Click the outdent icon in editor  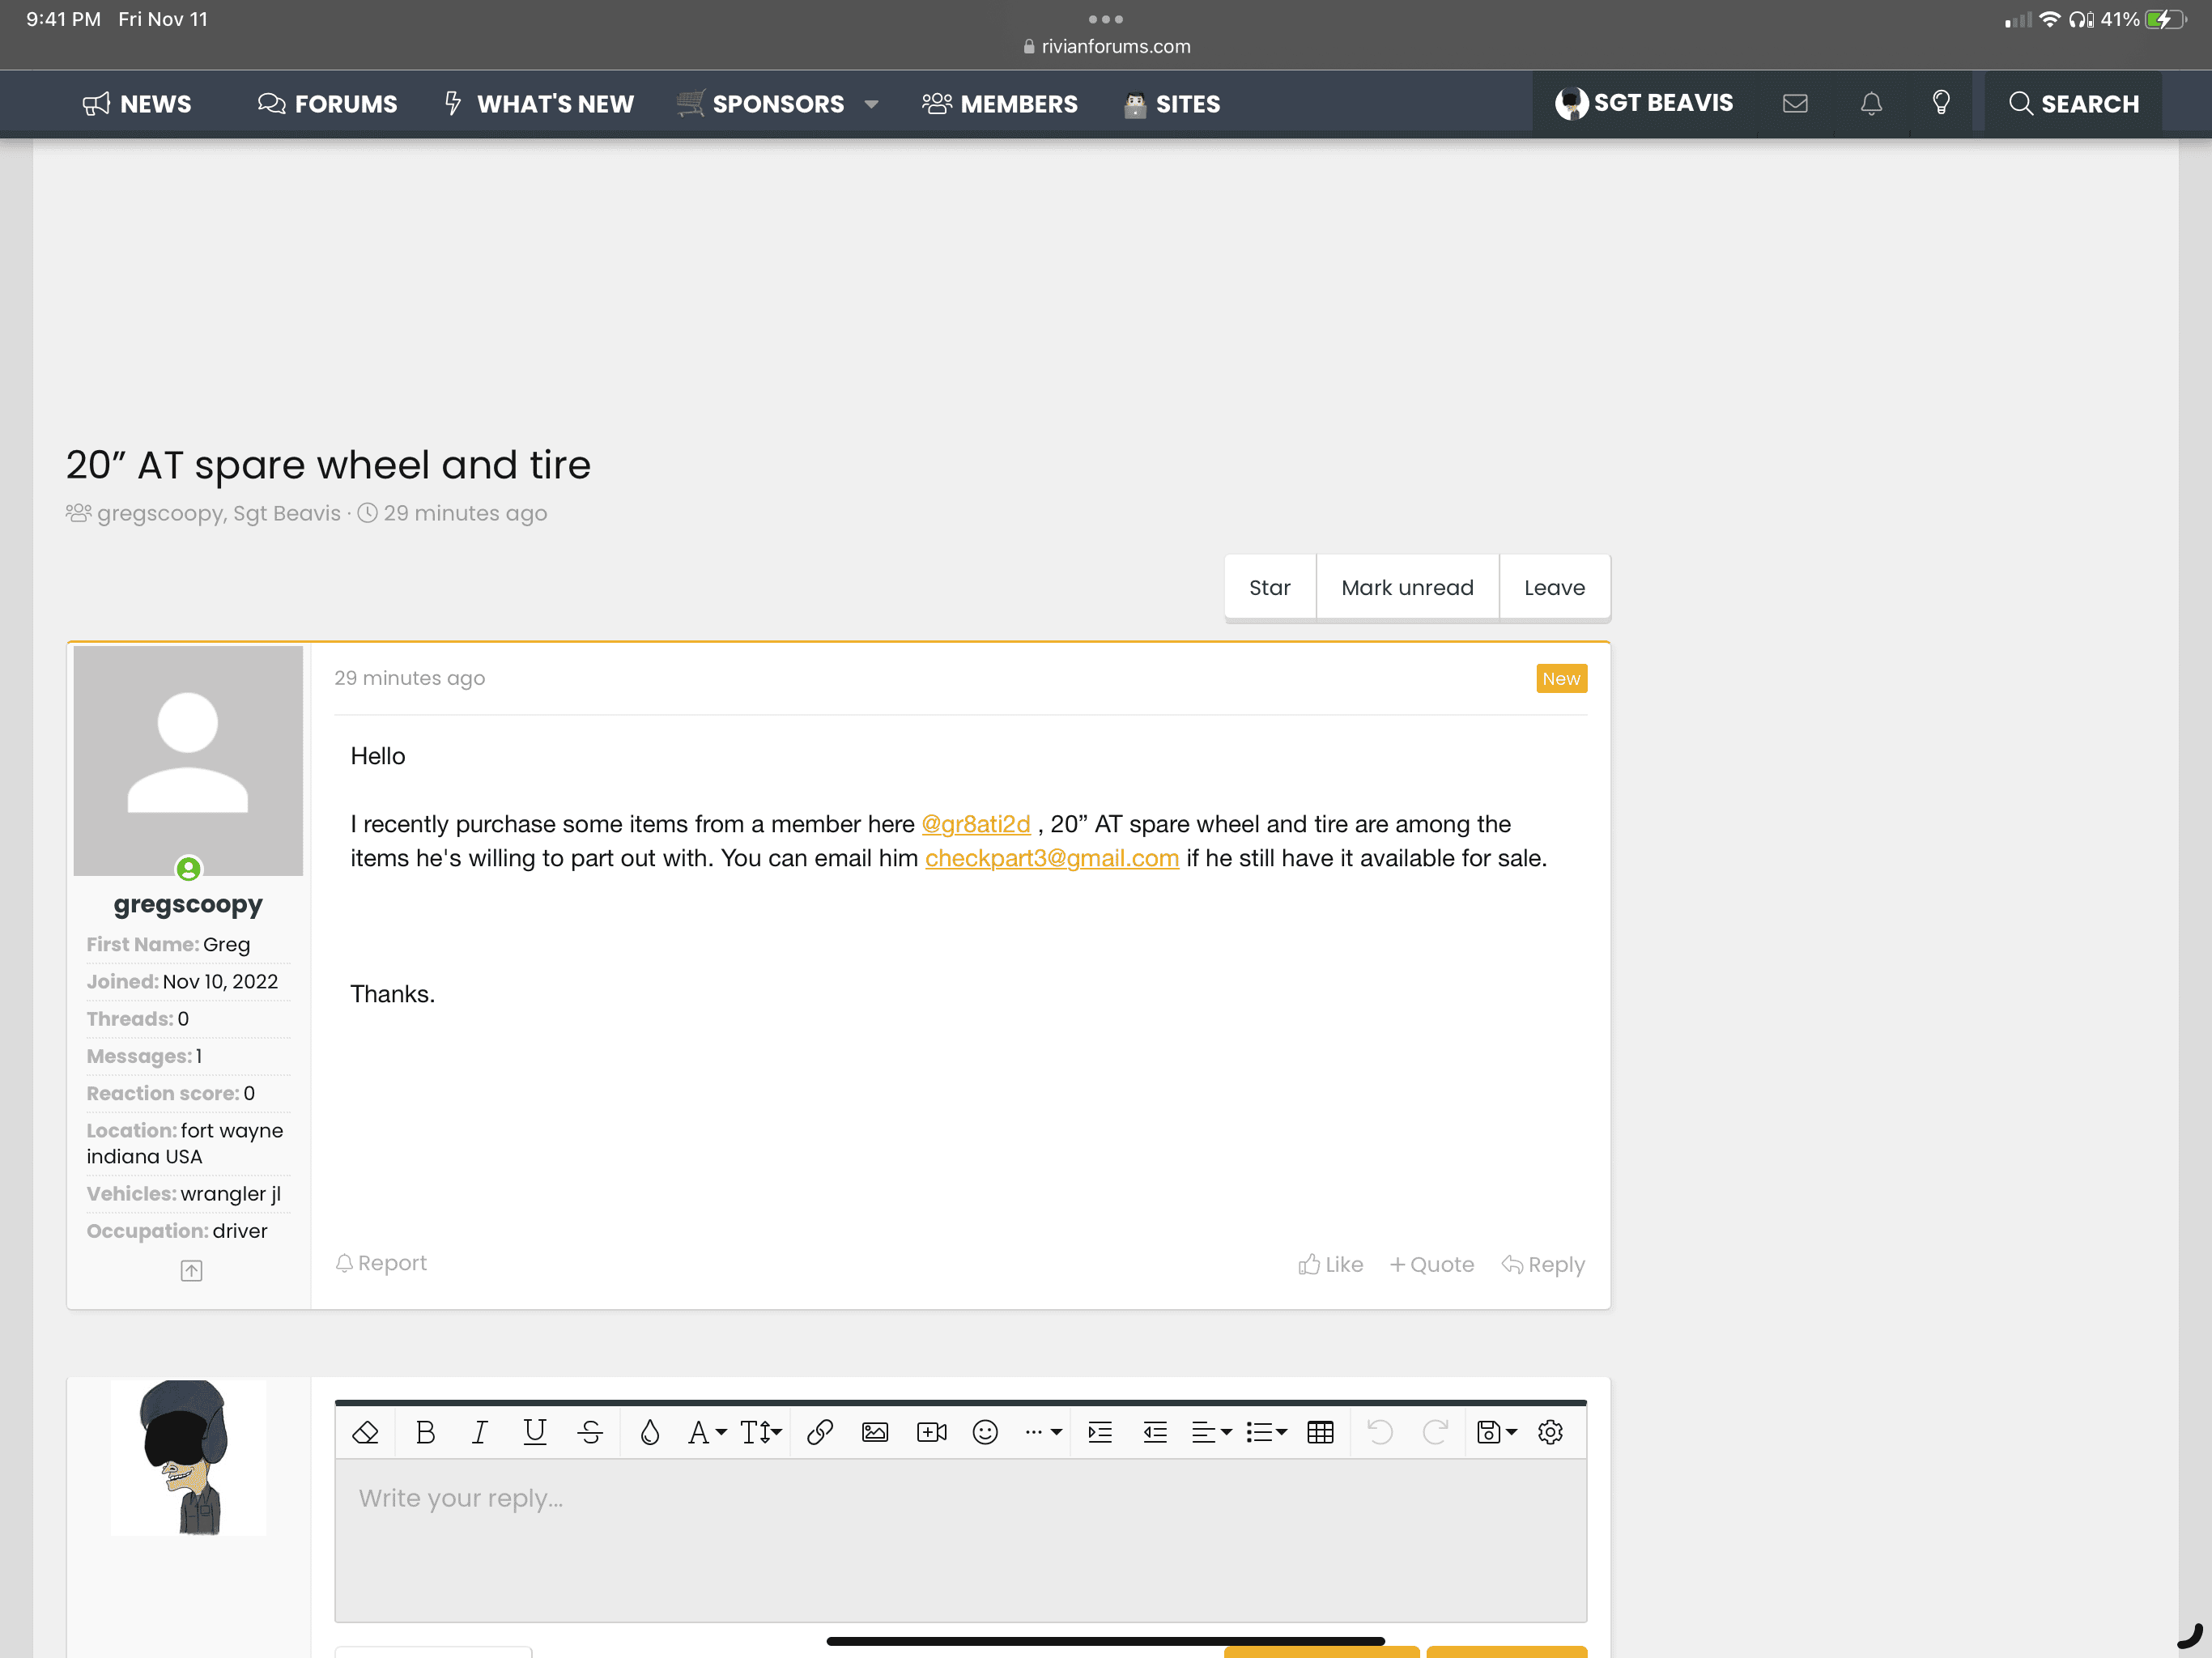1155,1432
